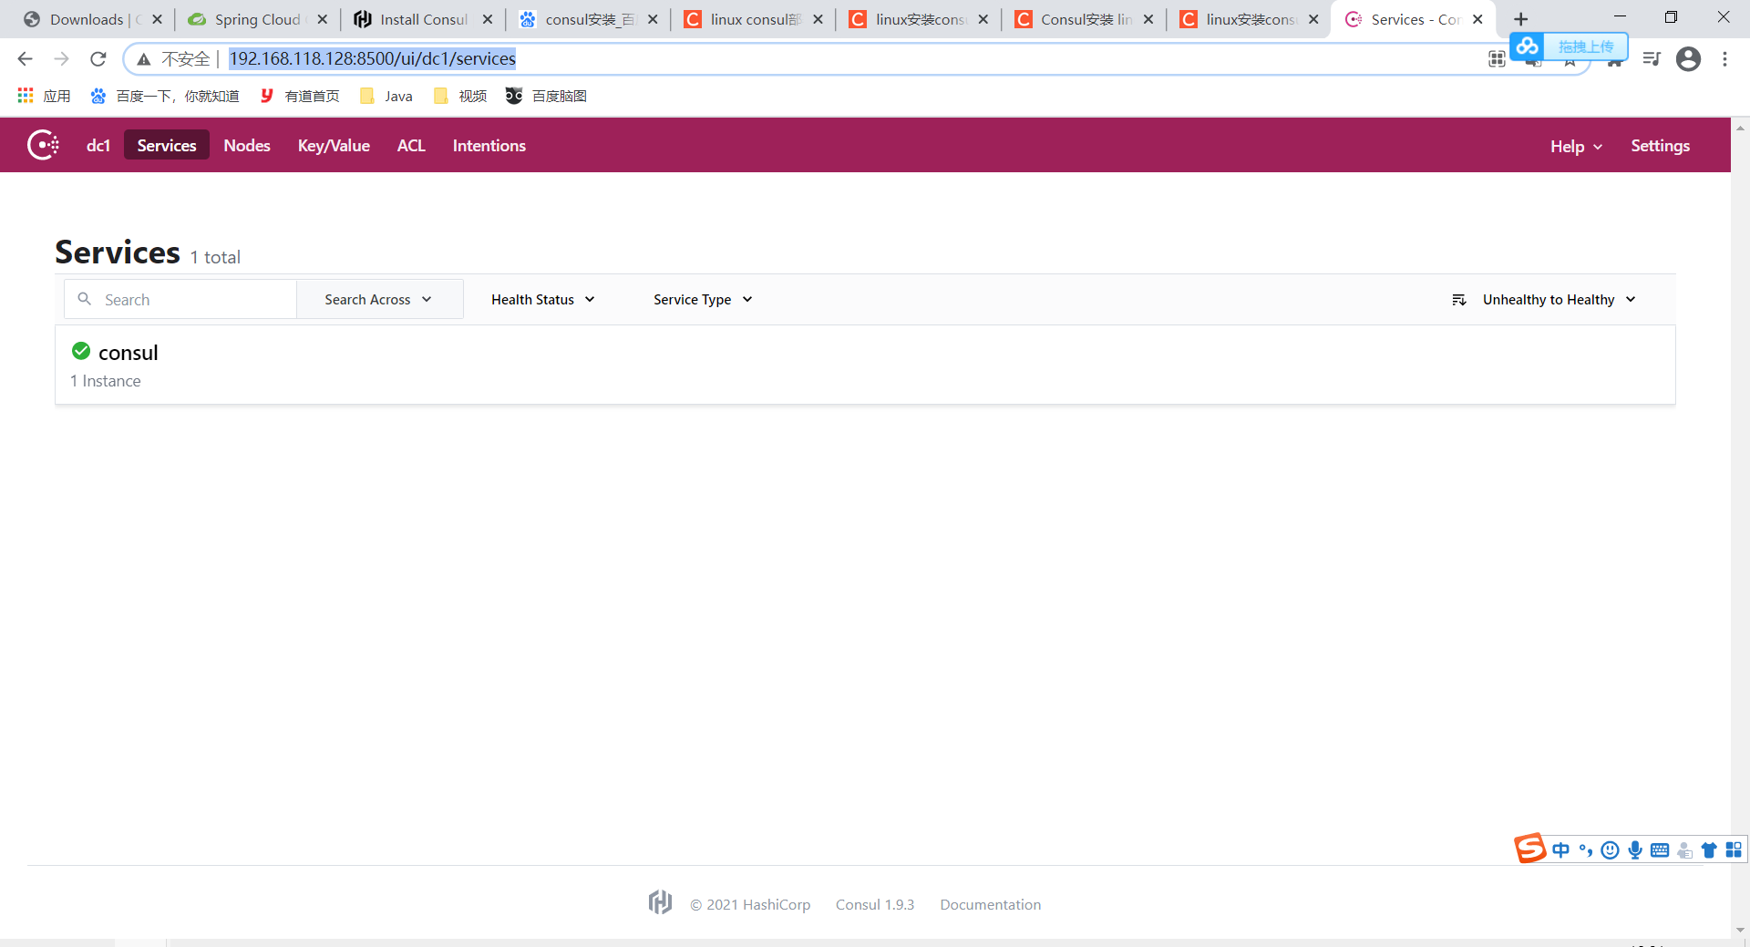Viewport: 1750px width, 947px height.
Task: Click the page scrollbar up arrow
Action: pyautogui.click(x=1740, y=128)
